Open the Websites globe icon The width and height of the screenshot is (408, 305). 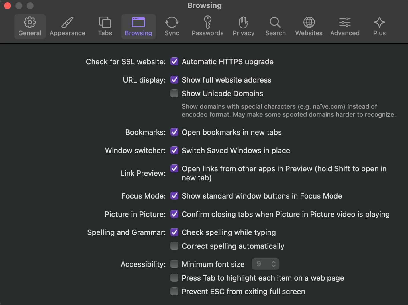point(309,22)
